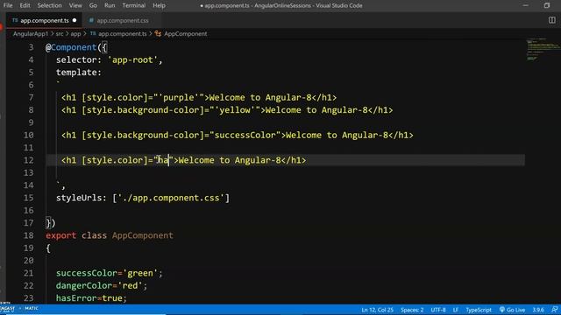Image resolution: width=561 pixels, height=315 pixels.
Task: Click the unsaved dot on app.component.ts tab
Action: tap(75, 20)
